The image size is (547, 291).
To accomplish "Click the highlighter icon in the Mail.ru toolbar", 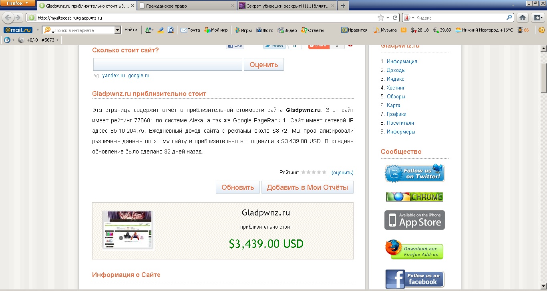I will [x=161, y=30].
